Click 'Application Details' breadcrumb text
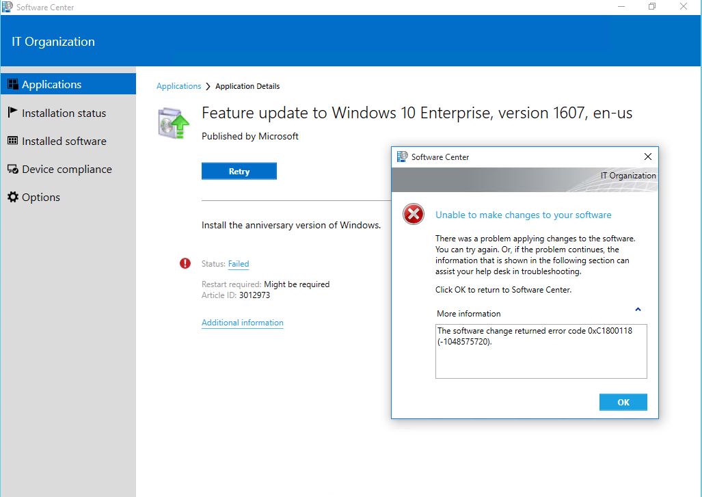The width and height of the screenshot is (702, 497). pos(247,86)
